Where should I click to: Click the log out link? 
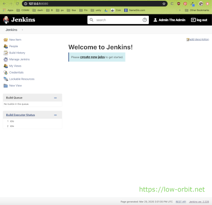click(202, 20)
